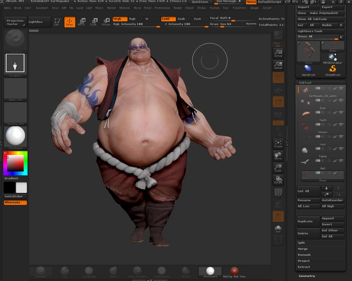Expand the Extract subpalette
The image size is (352, 281).
tap(304, 267)
